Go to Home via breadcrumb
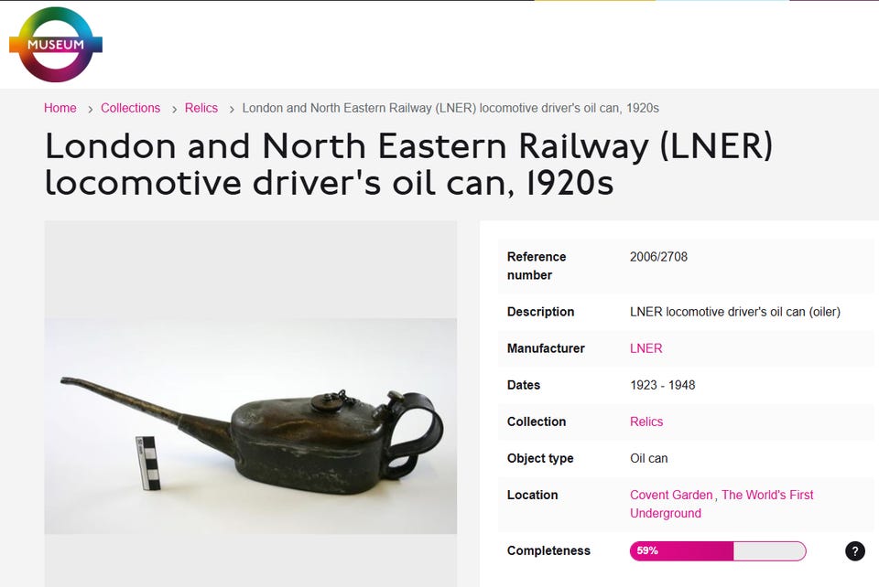The height and width of the screenshot is (587, 879). click(x=60, y=108)
